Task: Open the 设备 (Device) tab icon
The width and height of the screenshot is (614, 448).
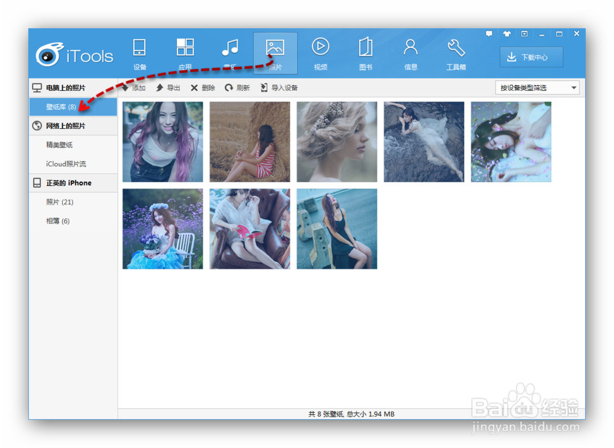Action: [140, 53]
